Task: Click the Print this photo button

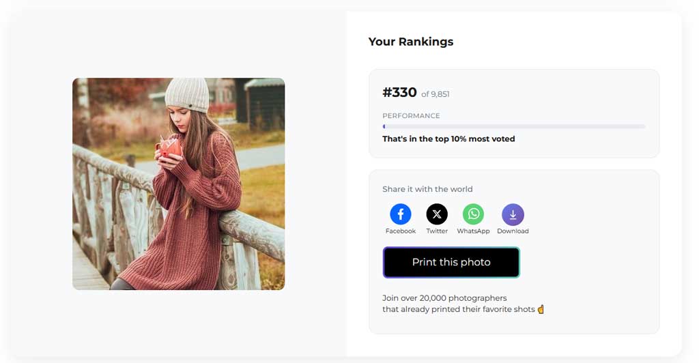Action: (x=451, y=262)
